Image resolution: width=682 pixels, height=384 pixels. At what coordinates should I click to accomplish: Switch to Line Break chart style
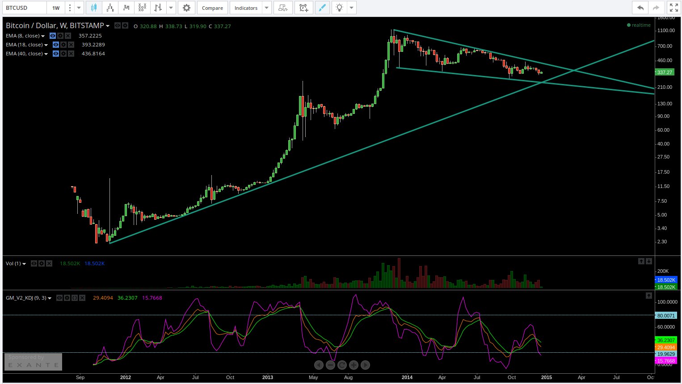click(x=126, y=8)
